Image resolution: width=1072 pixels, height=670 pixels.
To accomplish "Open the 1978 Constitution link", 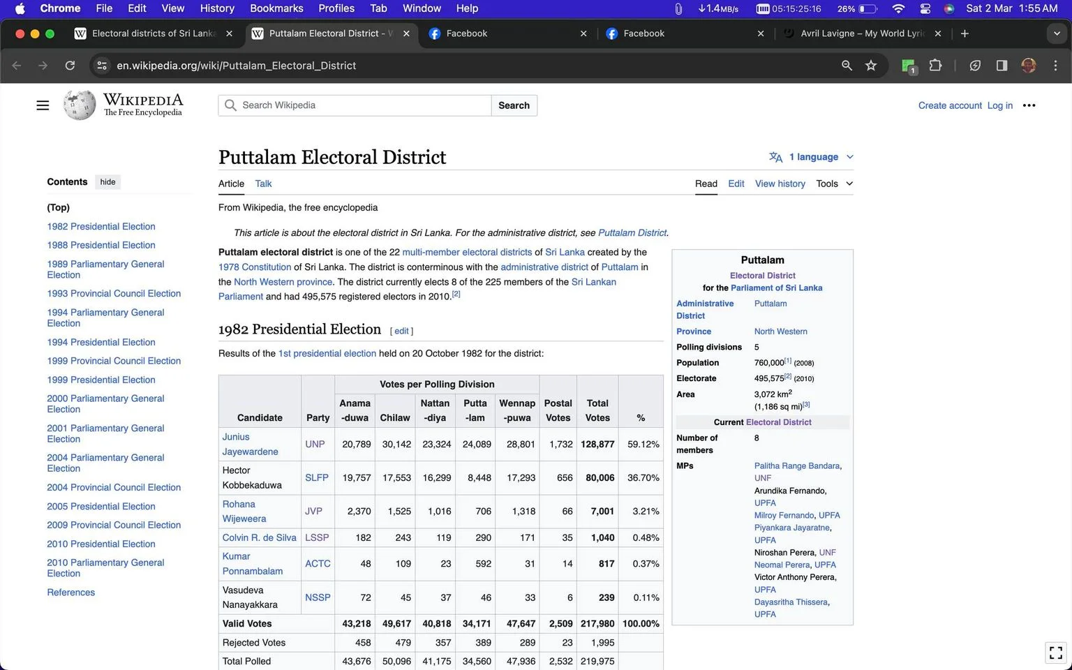I will (x=255, y=267).
